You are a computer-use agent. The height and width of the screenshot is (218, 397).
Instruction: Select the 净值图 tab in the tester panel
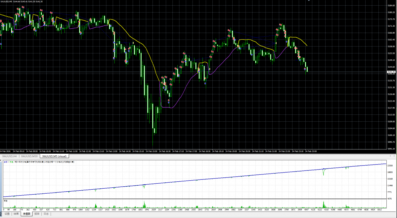26,214
